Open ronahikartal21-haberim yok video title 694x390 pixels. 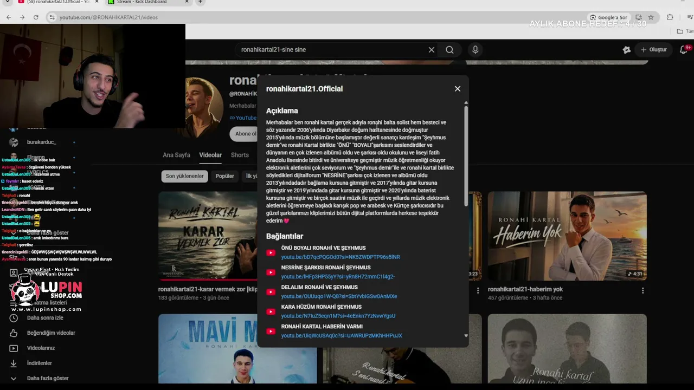(x=525, y=289)
